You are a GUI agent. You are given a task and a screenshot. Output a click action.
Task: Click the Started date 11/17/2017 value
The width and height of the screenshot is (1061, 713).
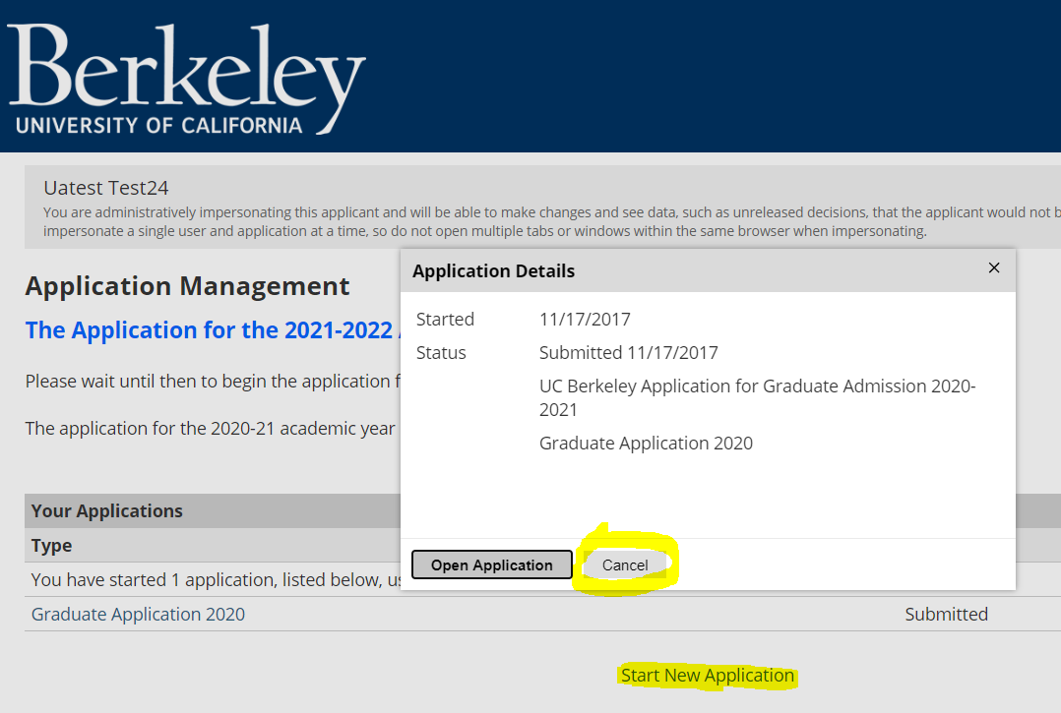585,319
